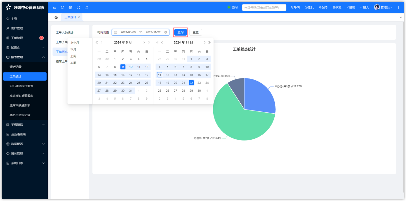406x201 pixels.
Task: Open 通话记录 in the sidebar
Action: pos(16,67)
